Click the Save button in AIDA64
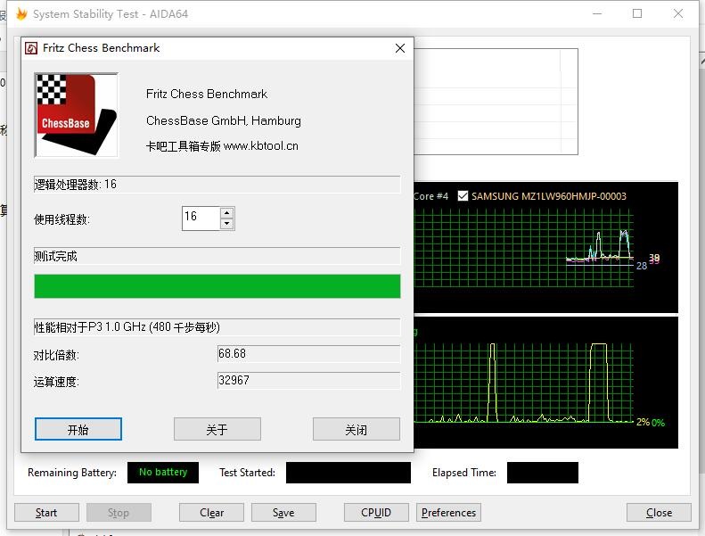Image resolution: width=705 pixels, height=536 pixels. pos(283,513)
